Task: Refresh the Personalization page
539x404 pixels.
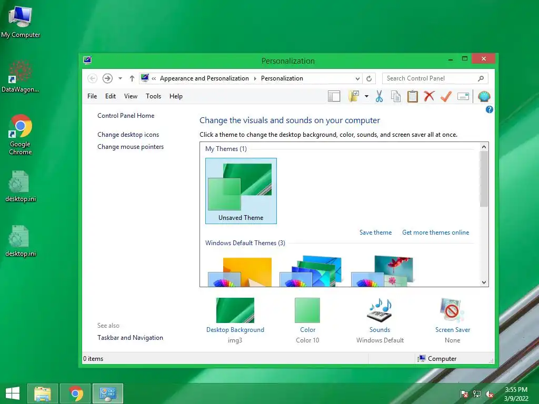Action: pos(369,79)
